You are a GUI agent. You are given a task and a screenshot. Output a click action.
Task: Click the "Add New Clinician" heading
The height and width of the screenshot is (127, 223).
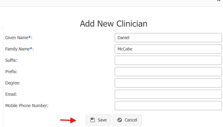click(113, 24)
